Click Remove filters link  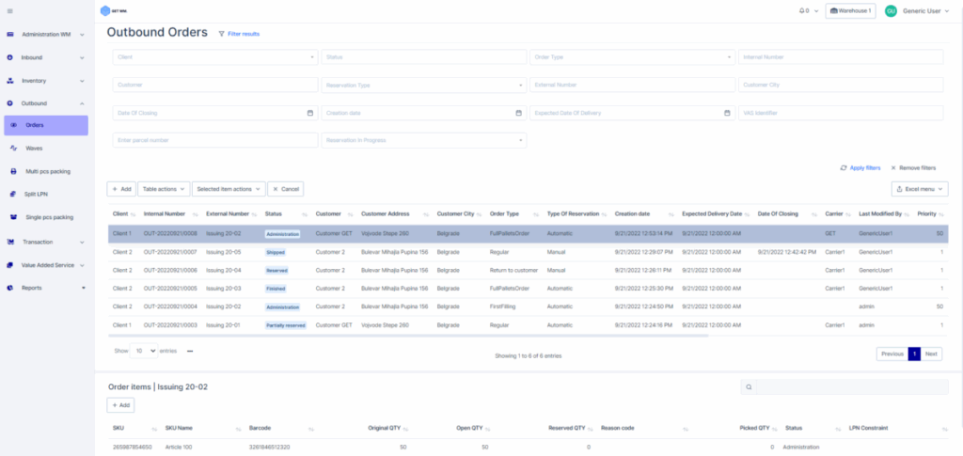pos(913,167)
